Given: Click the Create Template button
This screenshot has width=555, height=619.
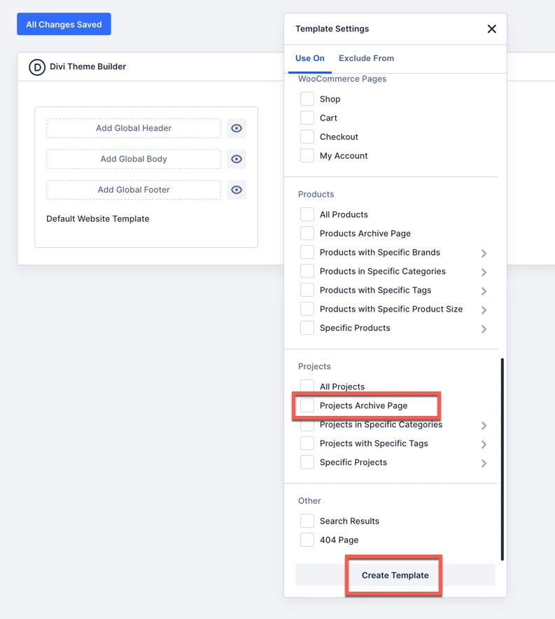Looking at the screenshot, I should 395,575.
